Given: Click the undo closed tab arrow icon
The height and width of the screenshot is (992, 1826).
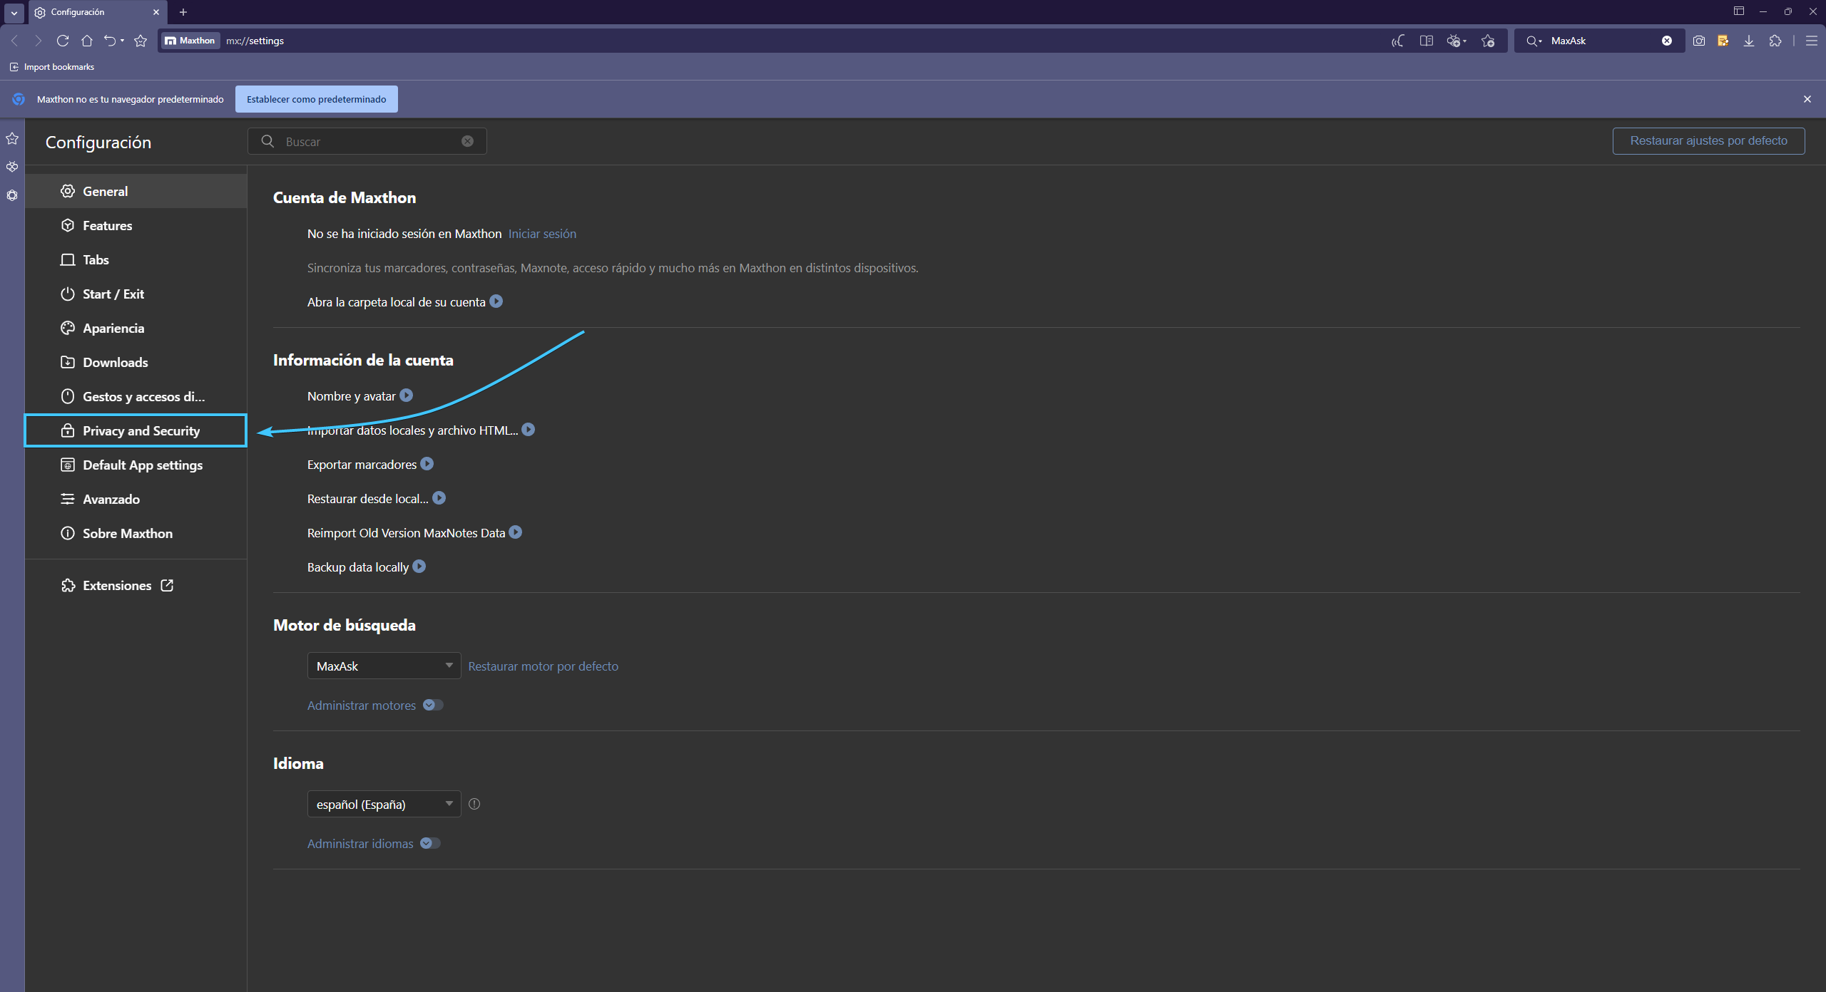Looking at the screenshot, I should (x=109, y=41).
